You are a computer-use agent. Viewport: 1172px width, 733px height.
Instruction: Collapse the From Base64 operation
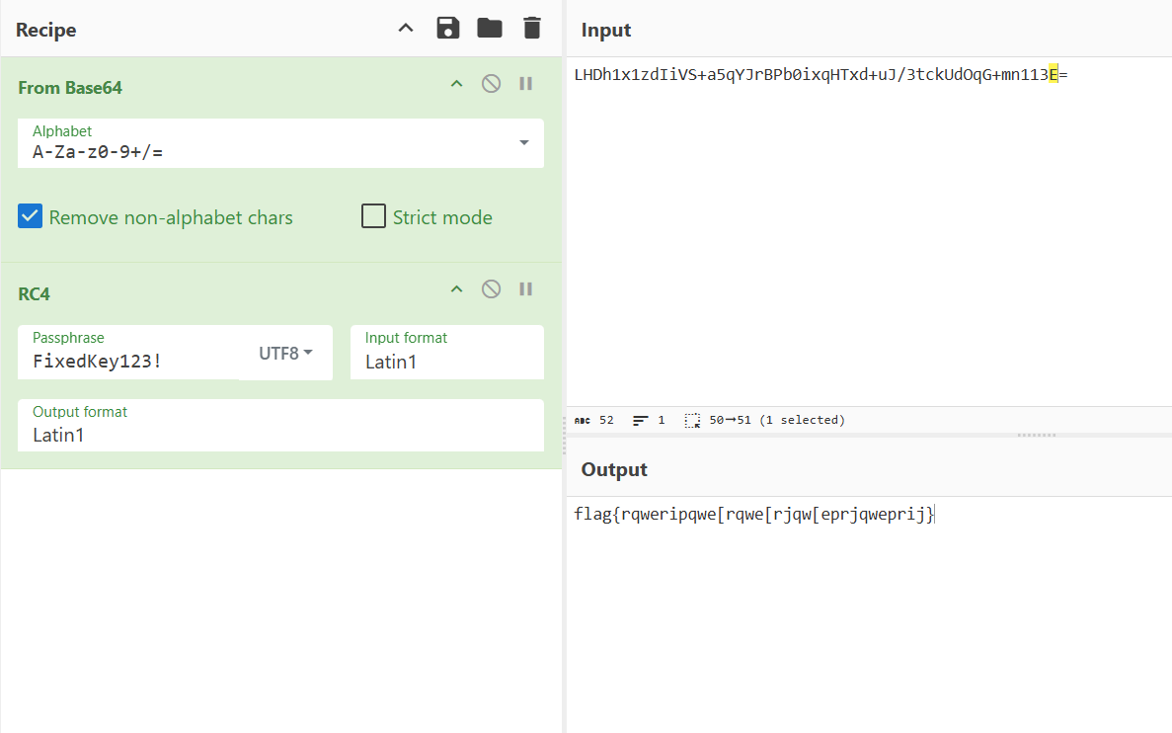457,84
